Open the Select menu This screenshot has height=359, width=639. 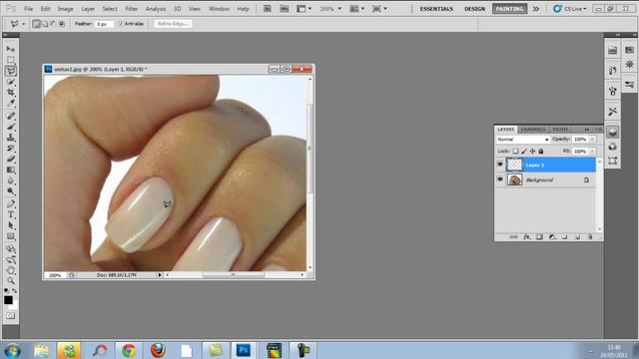tap(109, 9)
